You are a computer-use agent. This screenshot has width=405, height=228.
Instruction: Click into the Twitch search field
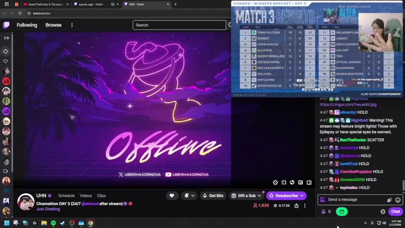pyautogui.click(x=179, y=25)
